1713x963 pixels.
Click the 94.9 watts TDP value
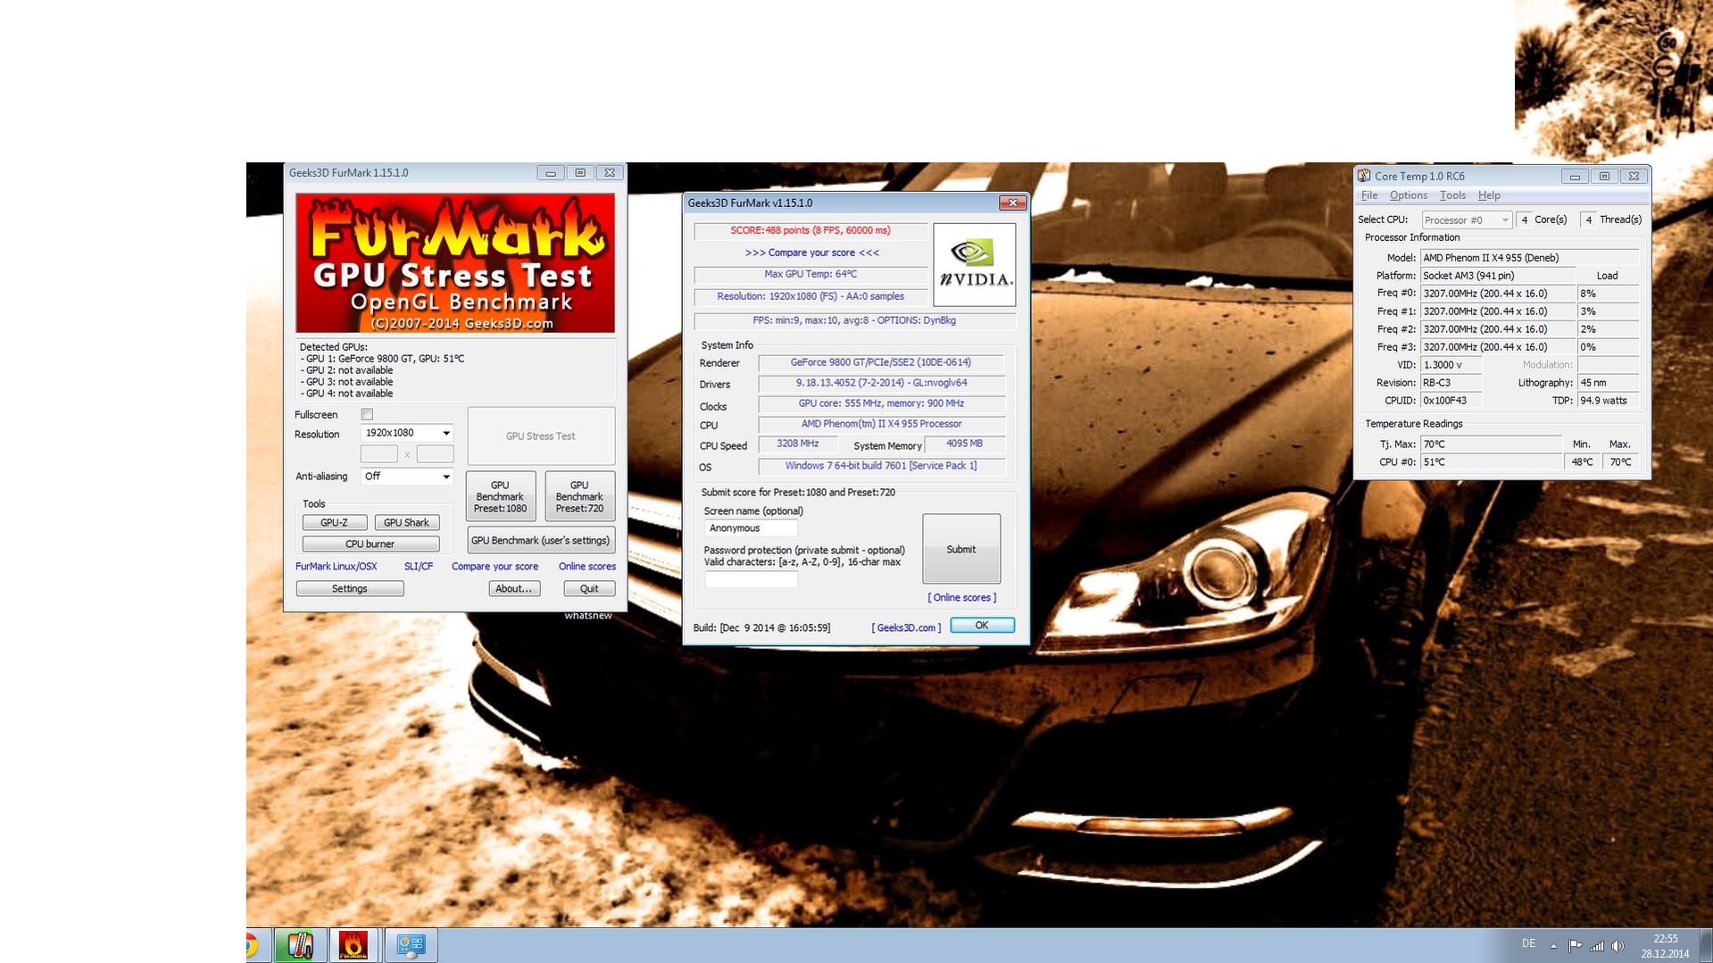[1608, 401]
